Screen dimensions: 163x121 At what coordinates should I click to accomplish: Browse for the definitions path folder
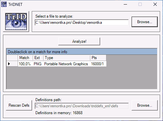[x=145, y=105]
